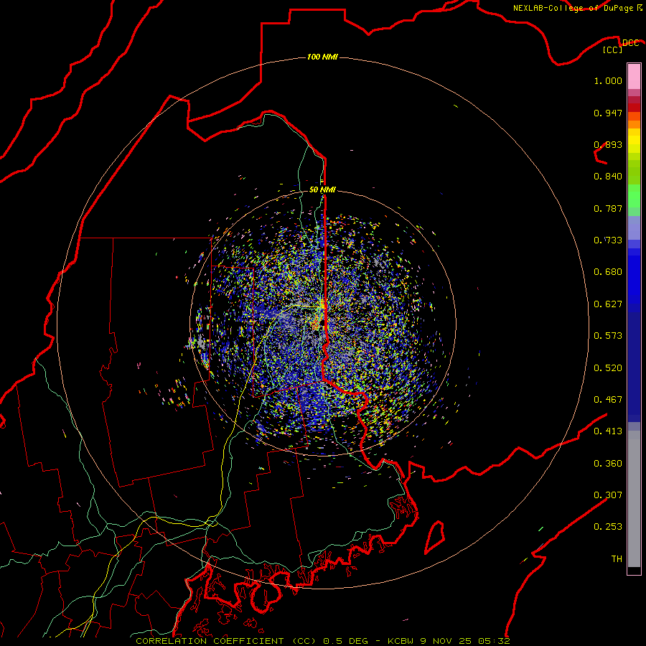This screenshot has width=646, height=646.
Task: Select the 0.413 scale value
Action: (x=608, y=431)
